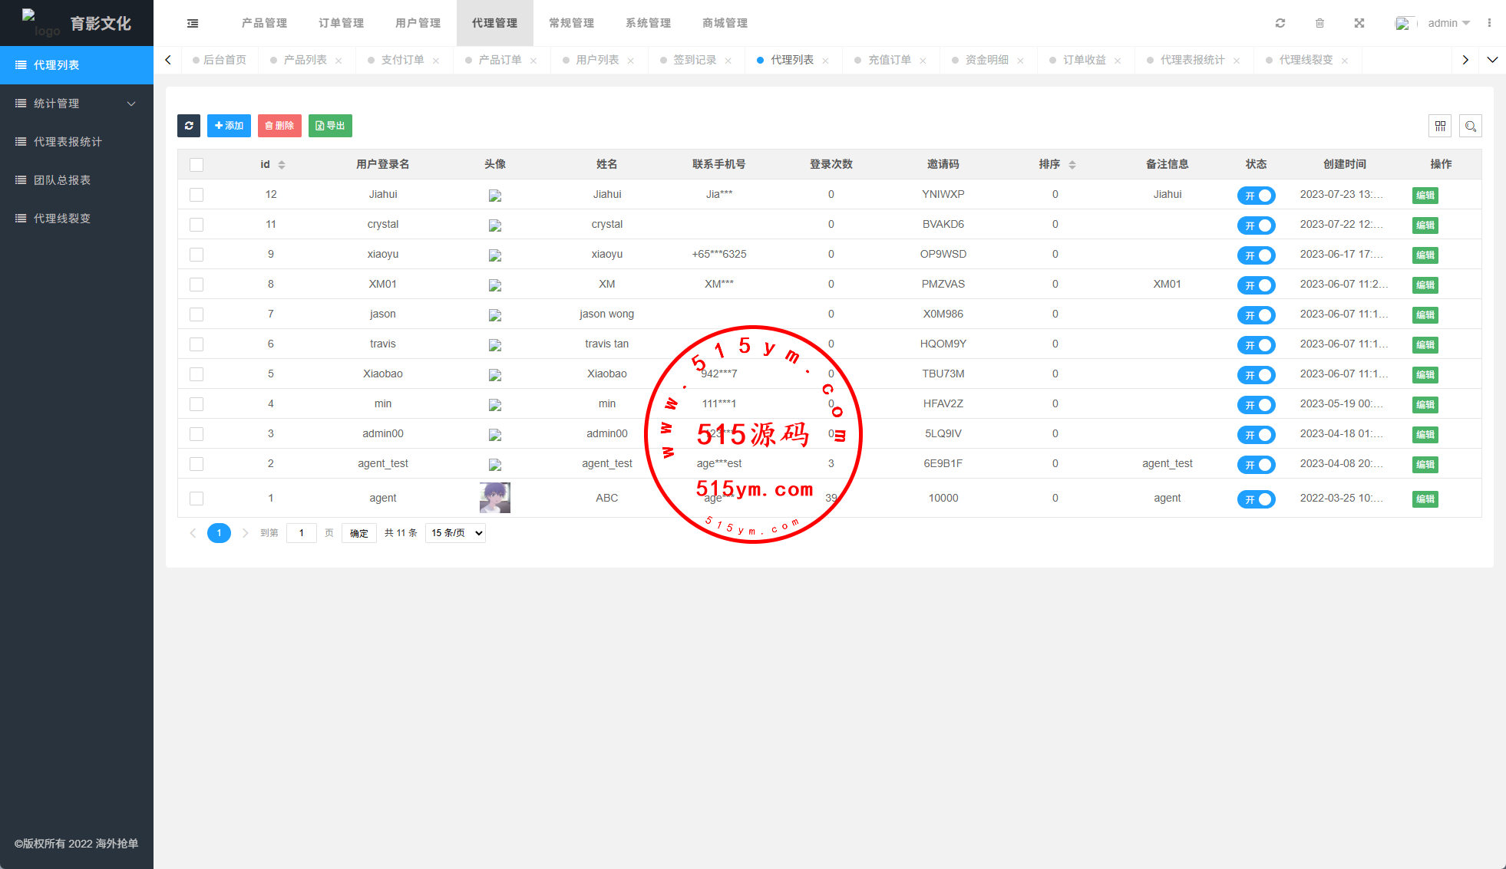Screen dimensions: 1506x869
Task: Check the select-all header checkbox
Action: click(197, 165)
